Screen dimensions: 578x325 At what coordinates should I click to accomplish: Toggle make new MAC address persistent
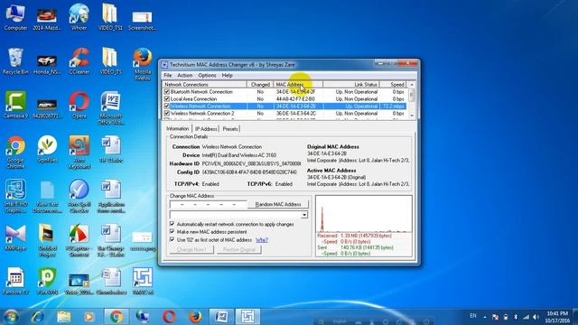pos(172,232)
